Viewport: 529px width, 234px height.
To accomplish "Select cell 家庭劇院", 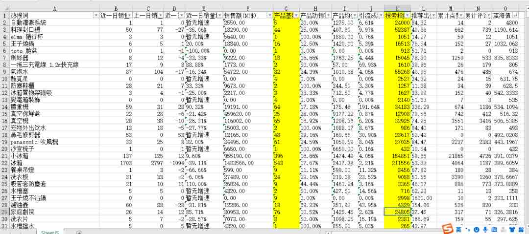I will [x=54, y=212].
